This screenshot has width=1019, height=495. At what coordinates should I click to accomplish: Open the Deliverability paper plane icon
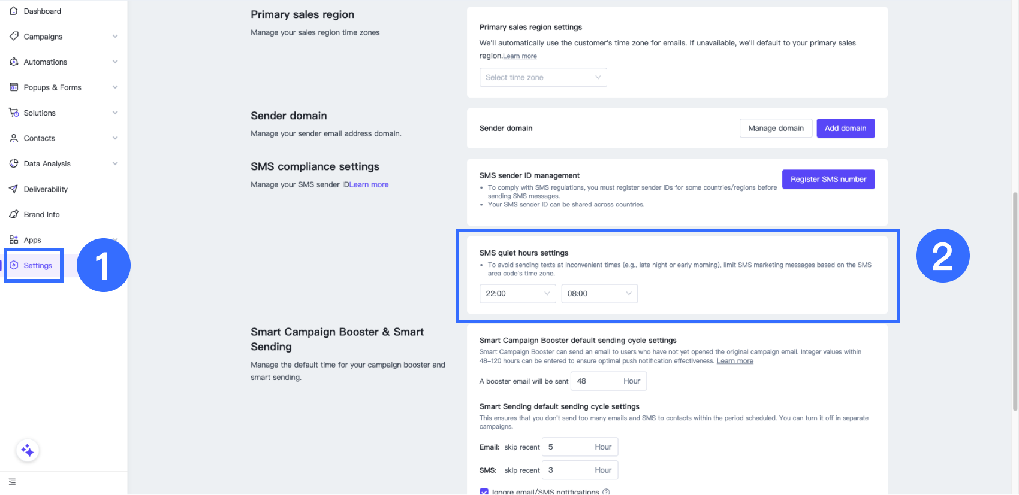pyautogui.click(x=14, y=189)
